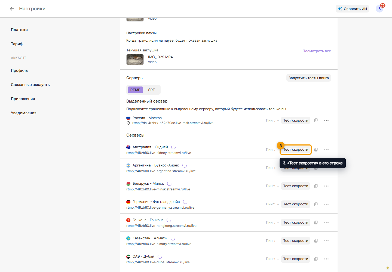Copy the Германия - Фогтландкрайс server URL

pos(316,204)
